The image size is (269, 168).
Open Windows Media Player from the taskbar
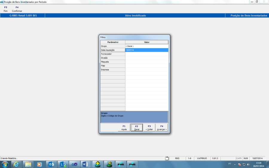39,164
